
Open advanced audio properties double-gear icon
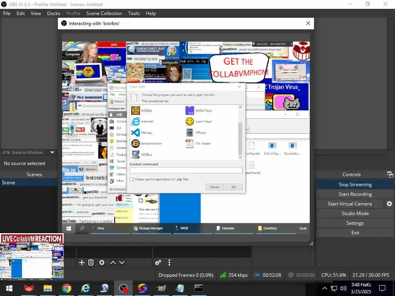pos(158,262)
